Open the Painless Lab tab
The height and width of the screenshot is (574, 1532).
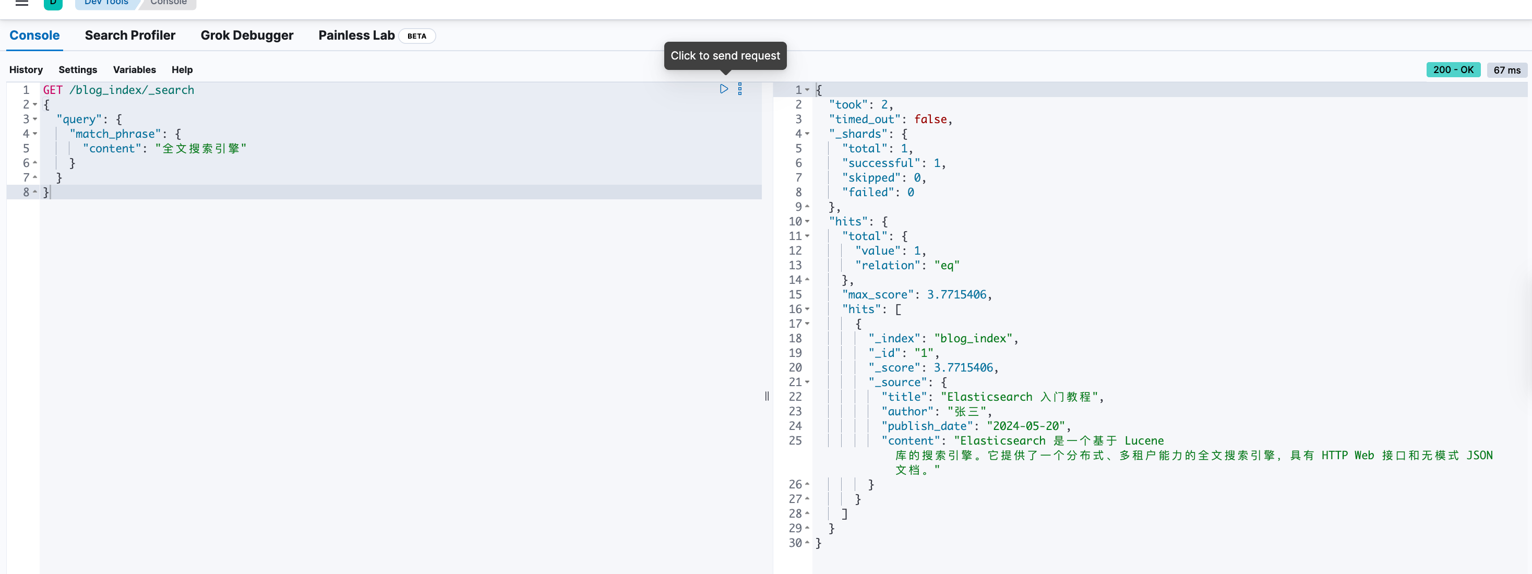click(356, 35)
